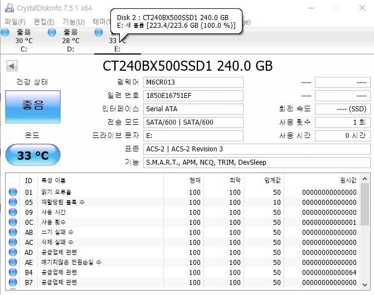
Task: Select the D: drive tab at 28 °C
Action: (x=70, y=41)
